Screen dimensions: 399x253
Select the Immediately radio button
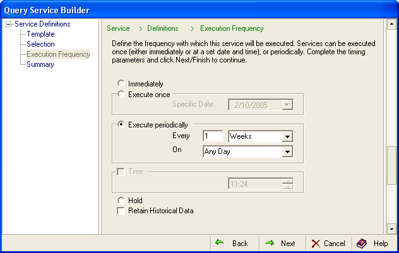pyautogui.click(x=121, y=83)
